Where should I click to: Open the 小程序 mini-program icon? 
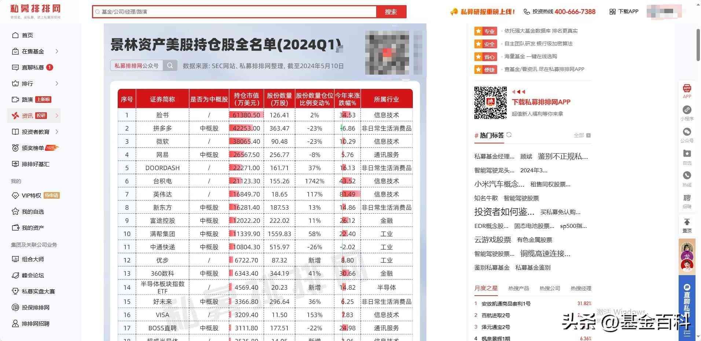687,110
